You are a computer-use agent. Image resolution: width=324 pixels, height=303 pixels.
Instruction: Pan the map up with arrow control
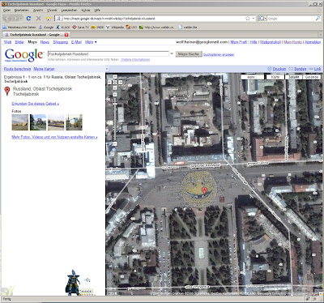[115, 77]
